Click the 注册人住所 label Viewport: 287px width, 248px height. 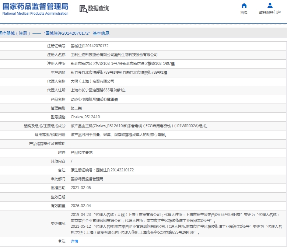(56, 63)
